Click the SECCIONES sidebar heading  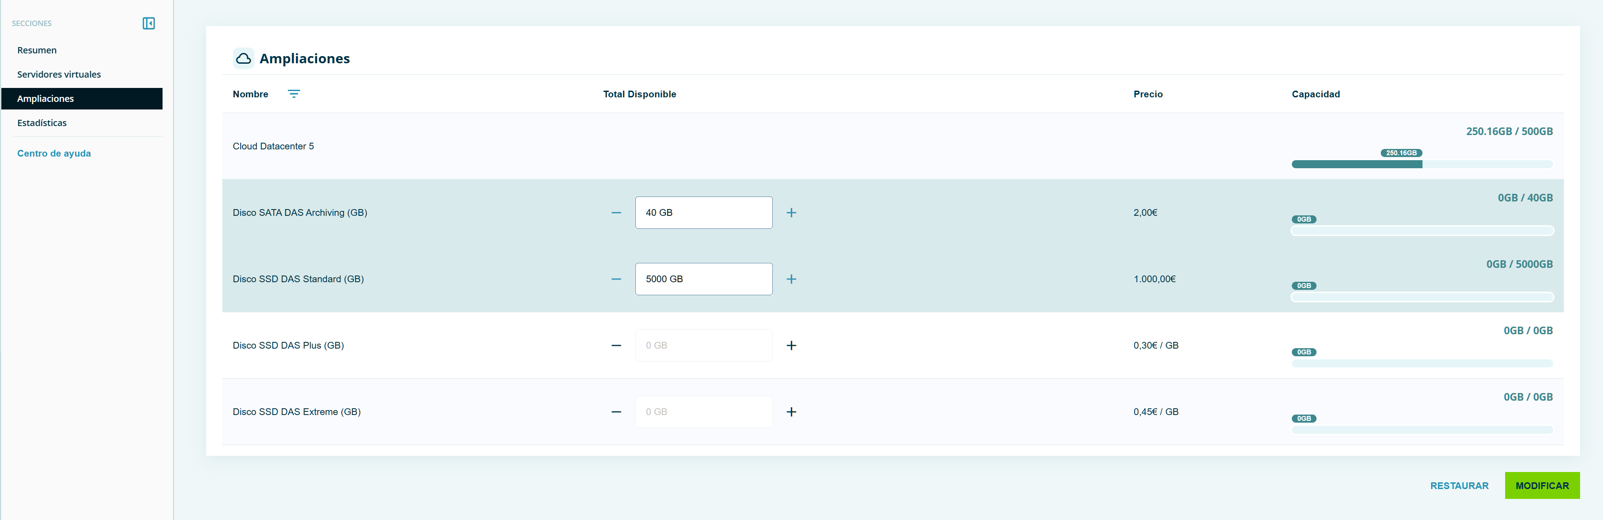click(x=32, y=24)
